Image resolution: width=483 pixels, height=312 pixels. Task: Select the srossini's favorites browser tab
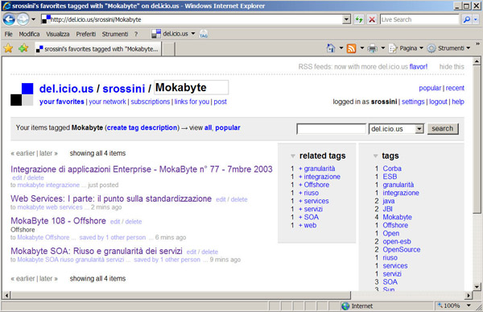point(97,48)
